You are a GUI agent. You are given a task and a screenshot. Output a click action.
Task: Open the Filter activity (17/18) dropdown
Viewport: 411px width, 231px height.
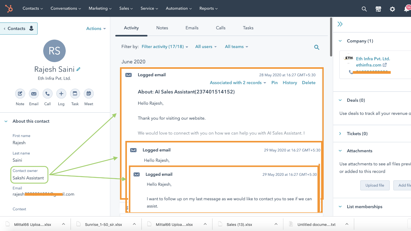pos(165,47)
